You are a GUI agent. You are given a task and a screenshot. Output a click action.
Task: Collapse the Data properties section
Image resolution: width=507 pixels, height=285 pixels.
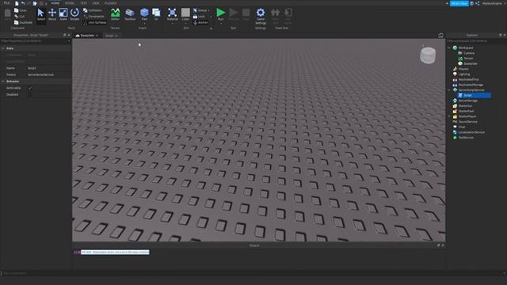[x=3, y=48]
